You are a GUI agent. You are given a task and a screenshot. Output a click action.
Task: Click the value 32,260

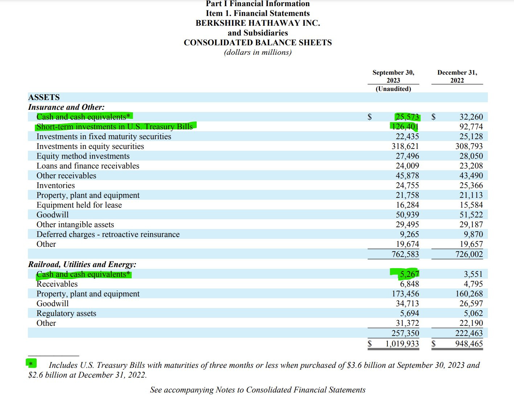(x=471, y=117)
